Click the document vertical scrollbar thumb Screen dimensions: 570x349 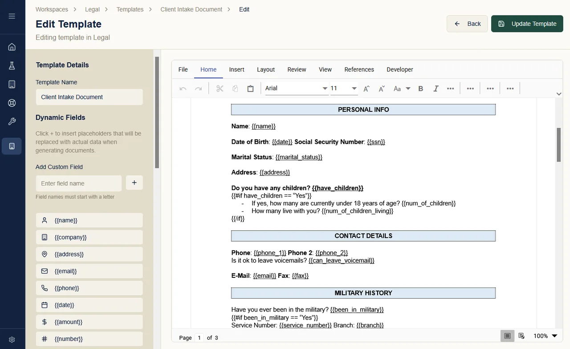click(559, 145)
